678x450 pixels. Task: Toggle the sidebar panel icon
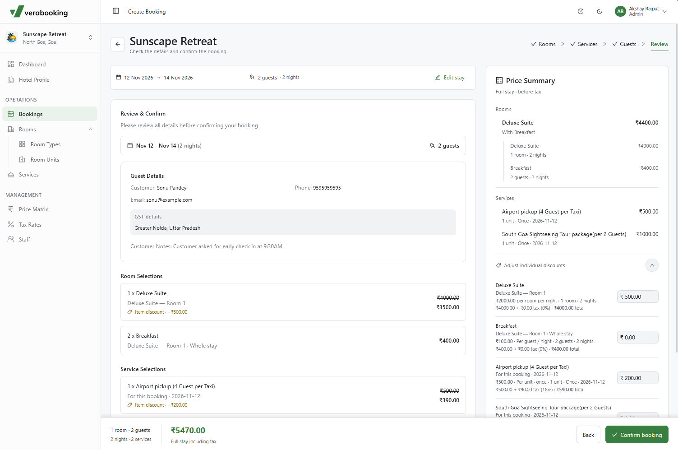(x=116, y=11)
